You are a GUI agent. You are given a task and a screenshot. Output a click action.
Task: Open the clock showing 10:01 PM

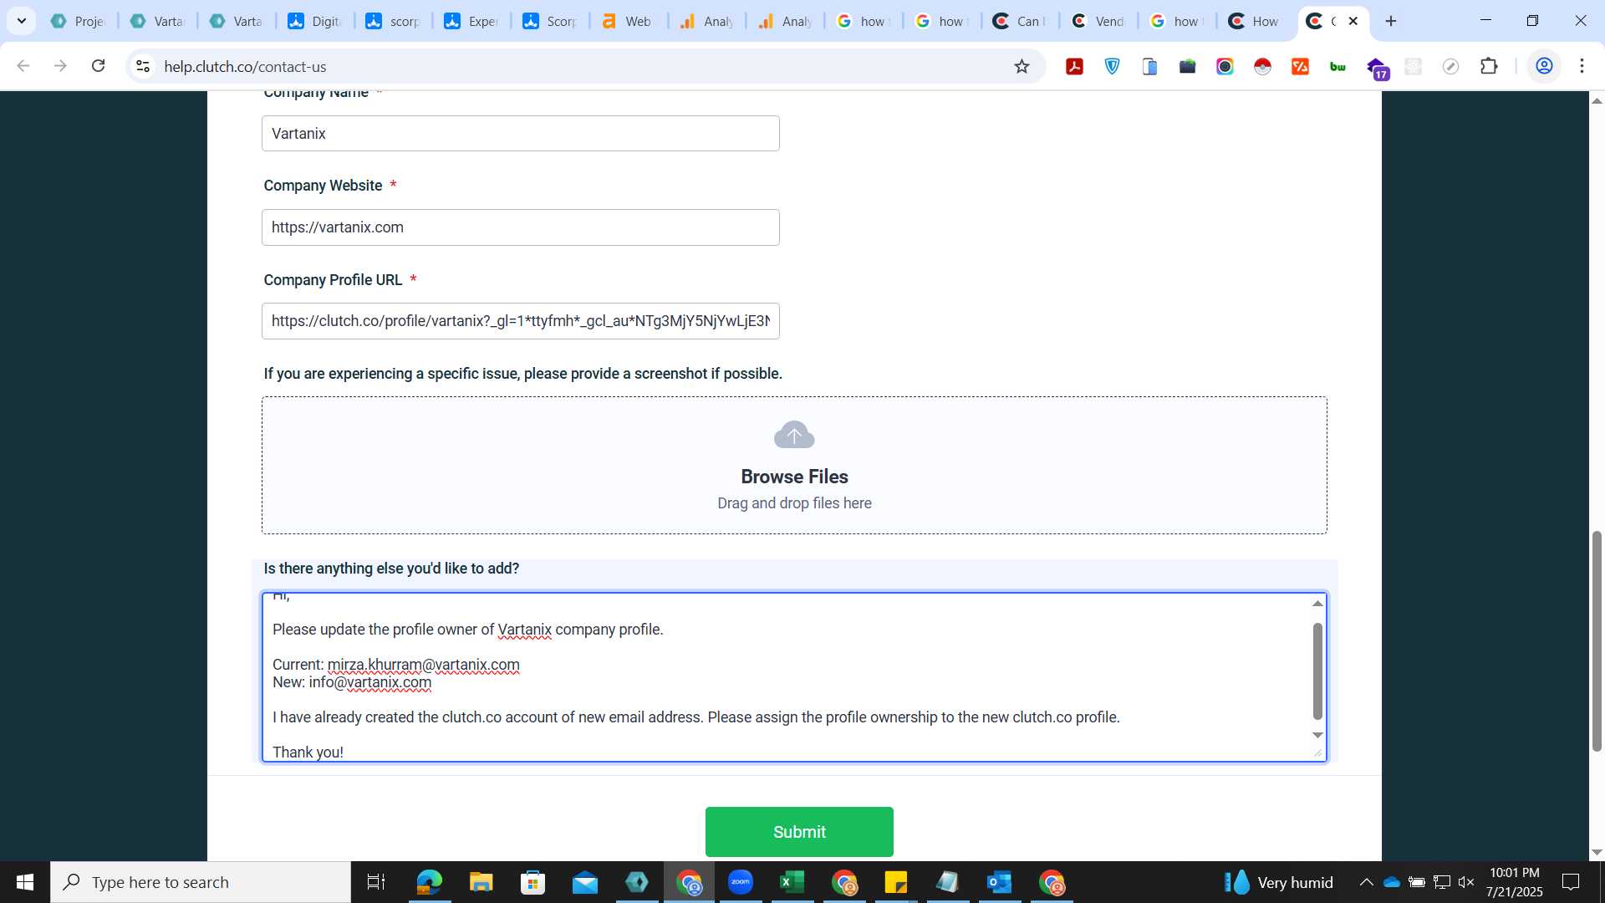pos(1514,882)
